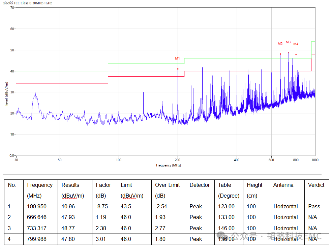Screen dimensions: 332x249
Task: Click the Table (Degree) column header
Action: point(229,190)
